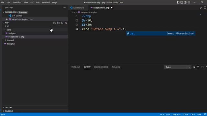207x116 pixels.
Task: Click the New File icon in PHP explorer
Action: pos(54,23)
